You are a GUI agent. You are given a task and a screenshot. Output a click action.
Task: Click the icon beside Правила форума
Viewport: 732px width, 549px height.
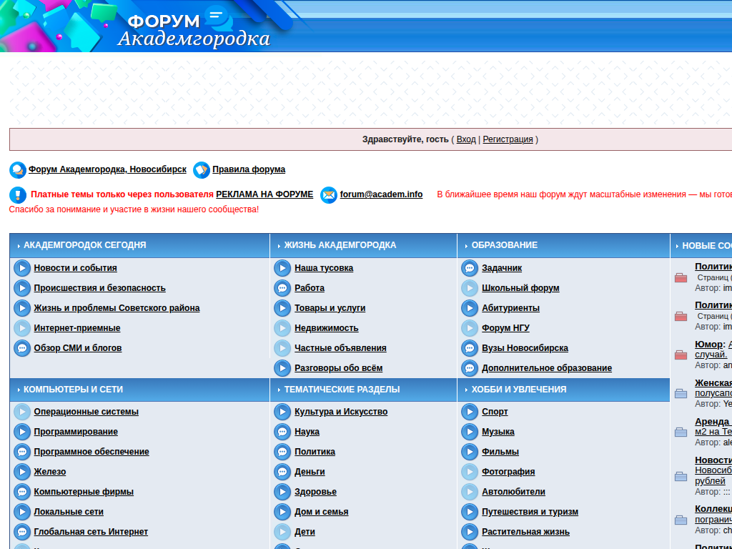(x=202, y=170)
